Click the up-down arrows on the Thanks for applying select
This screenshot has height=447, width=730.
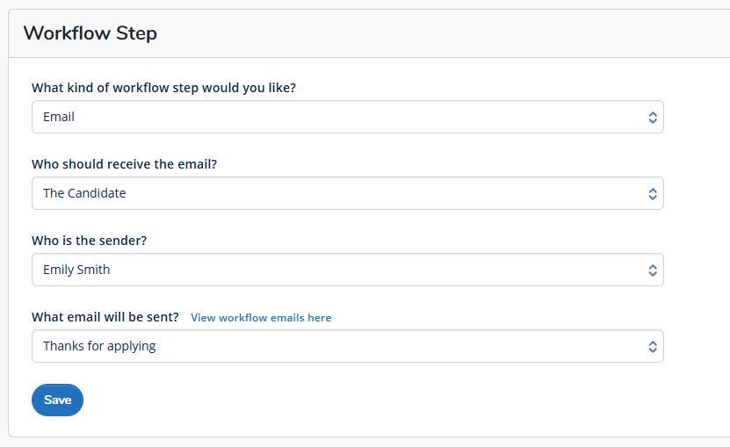(x=653, y=346)
